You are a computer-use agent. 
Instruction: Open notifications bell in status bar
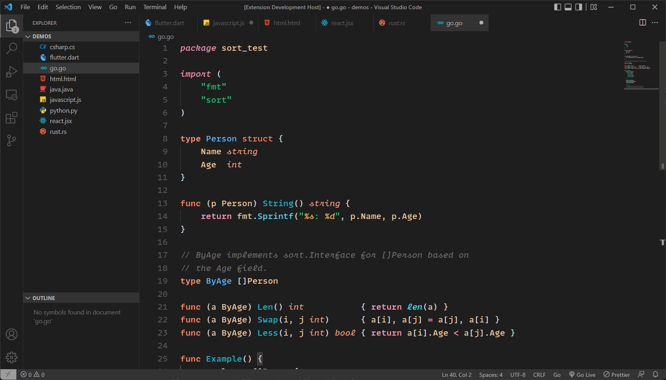655,374
